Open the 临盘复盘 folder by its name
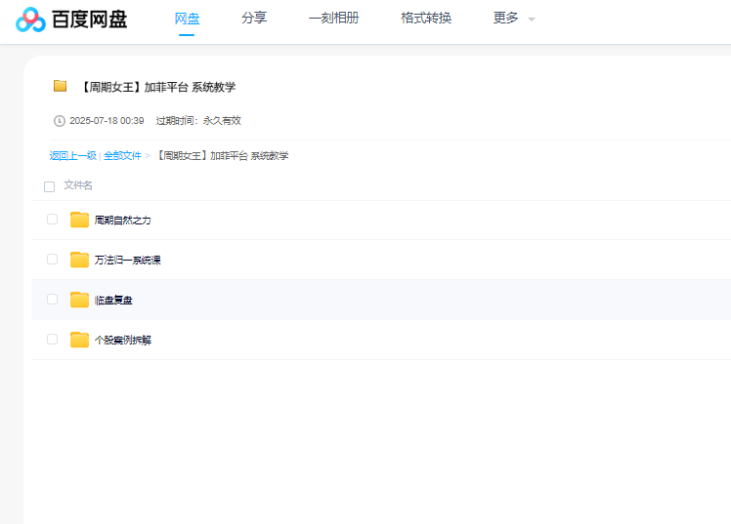This screenshot has height=524, width=731. [113, 301]
